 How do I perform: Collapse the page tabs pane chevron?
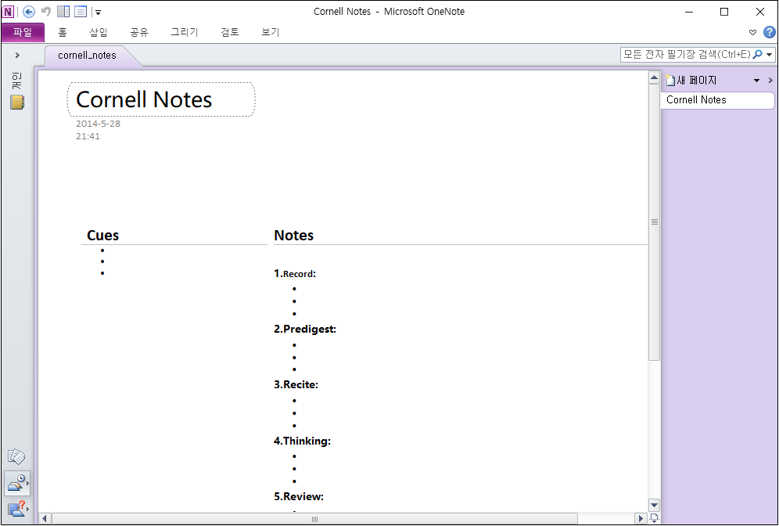coord(770,80)
